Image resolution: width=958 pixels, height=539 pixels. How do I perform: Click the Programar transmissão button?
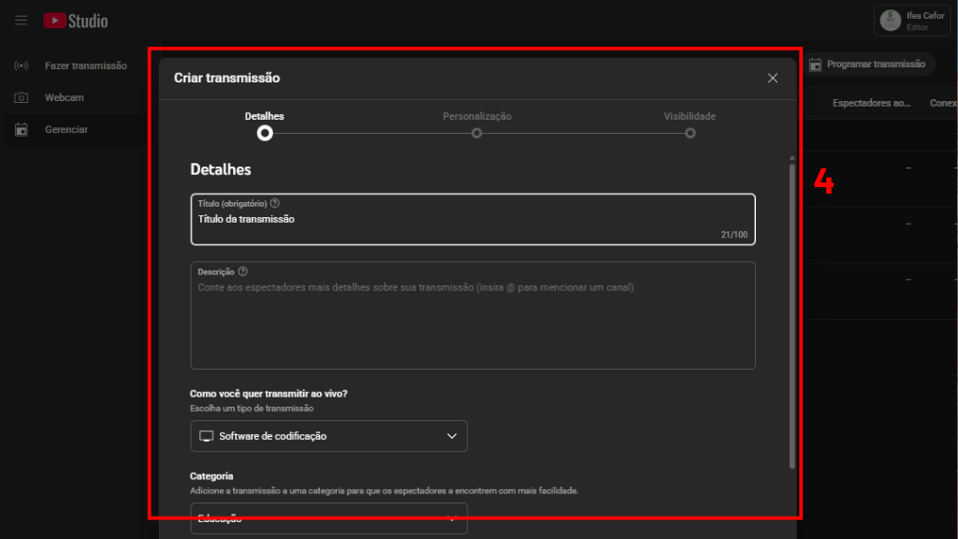click(868, 65)
